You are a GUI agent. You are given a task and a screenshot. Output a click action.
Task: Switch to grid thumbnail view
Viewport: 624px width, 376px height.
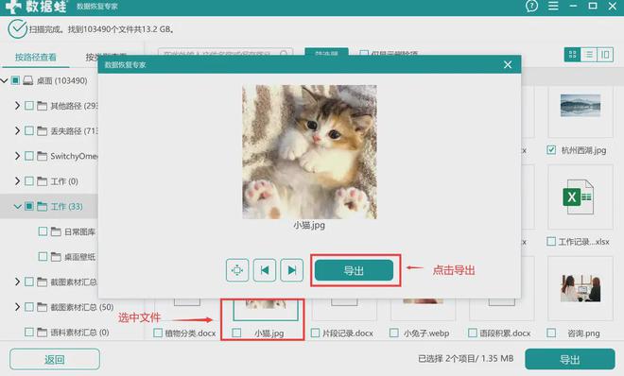[x=572, y=55]
